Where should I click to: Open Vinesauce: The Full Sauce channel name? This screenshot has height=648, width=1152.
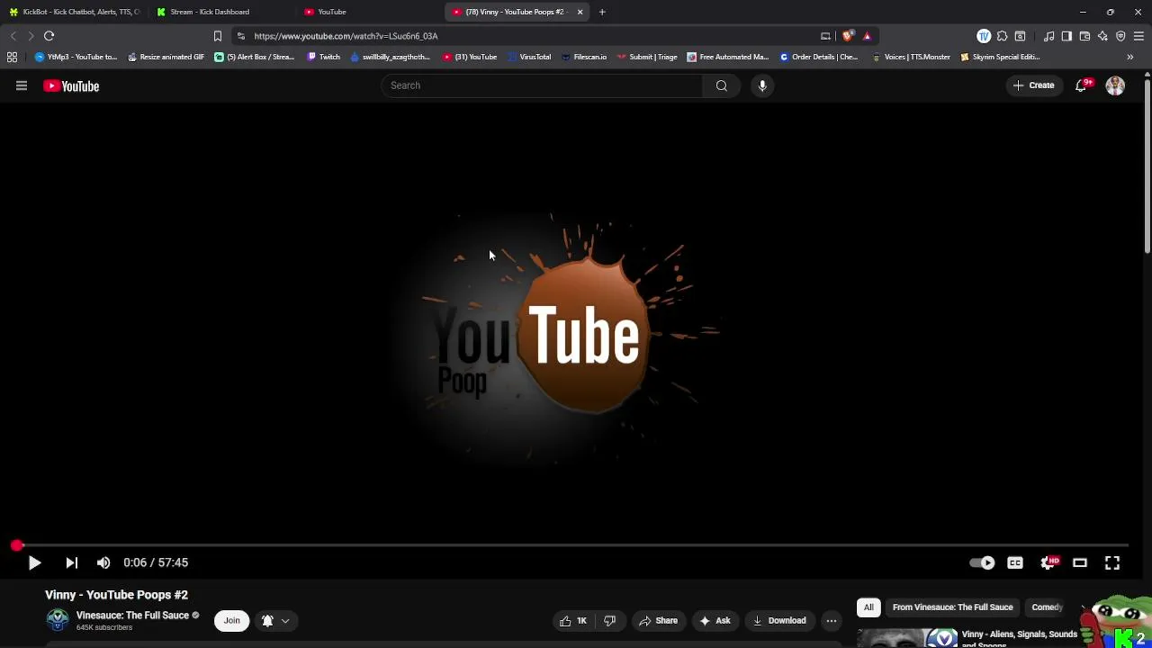pos(132,616)
